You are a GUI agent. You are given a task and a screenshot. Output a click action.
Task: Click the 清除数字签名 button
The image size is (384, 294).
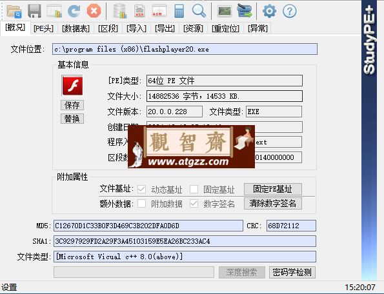pyautogui.click(x=273, y=203)
